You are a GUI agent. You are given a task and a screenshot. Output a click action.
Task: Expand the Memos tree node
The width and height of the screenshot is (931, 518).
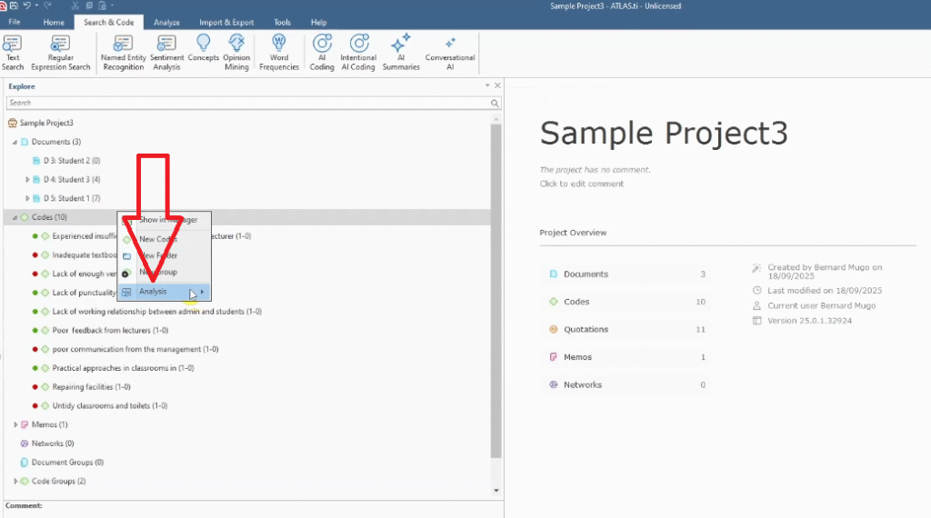[x=15, y=424]
